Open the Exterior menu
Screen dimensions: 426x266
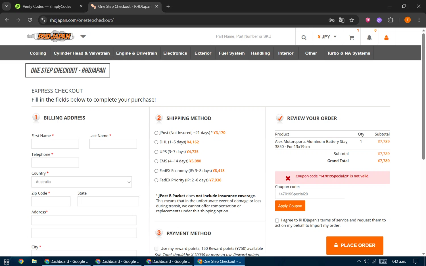[203, 53]
